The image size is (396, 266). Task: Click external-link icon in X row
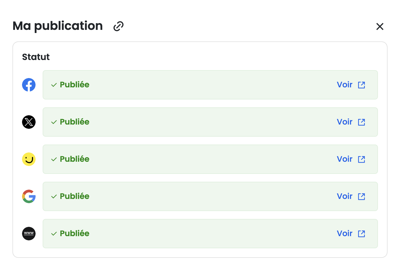click(362, 122)
